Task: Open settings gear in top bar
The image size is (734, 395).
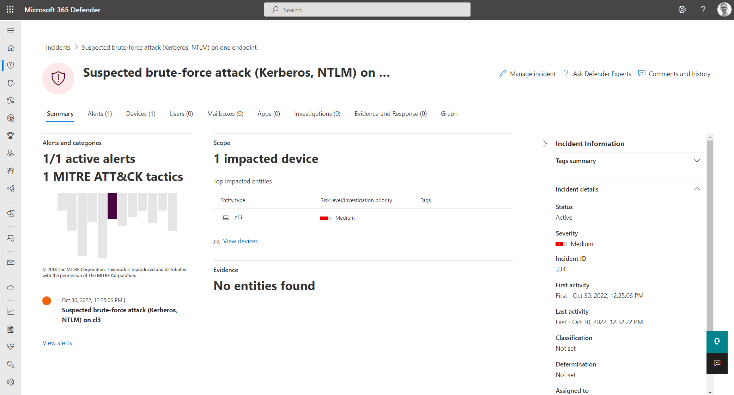Action: tap(682, 10)
